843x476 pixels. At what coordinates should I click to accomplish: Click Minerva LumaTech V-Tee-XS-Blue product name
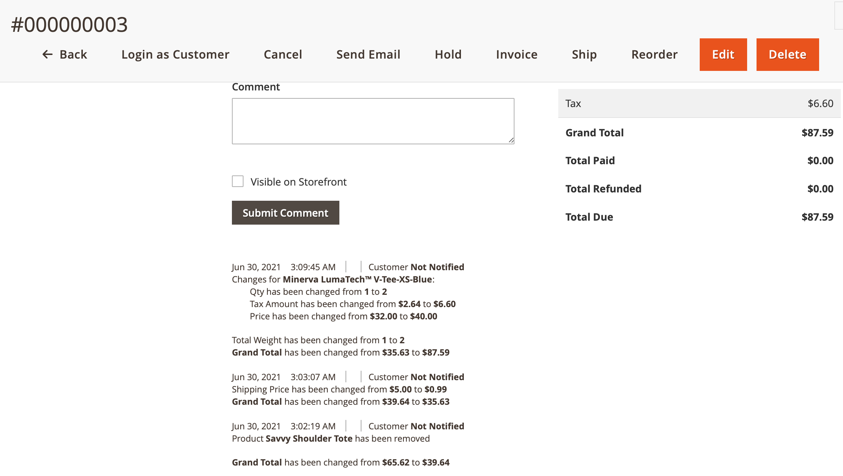(357, 279)
